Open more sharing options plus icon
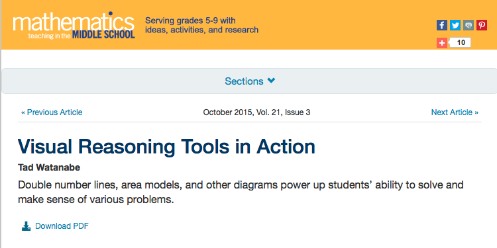Screen dimensions: 497x248 [x=442, y=43]
